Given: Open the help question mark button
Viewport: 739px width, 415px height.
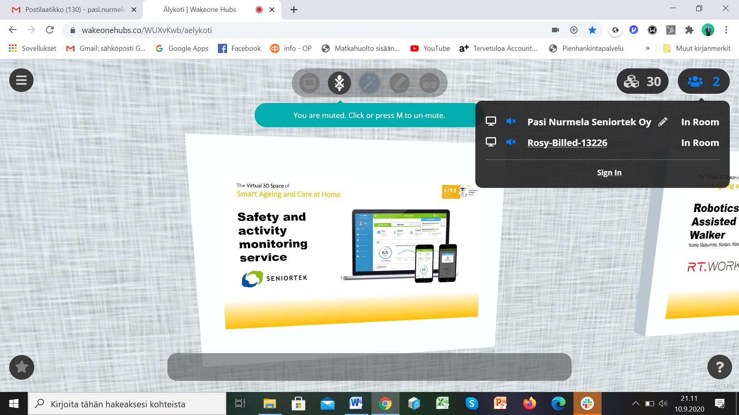Looking at the screenshot, I should point(720,367).
